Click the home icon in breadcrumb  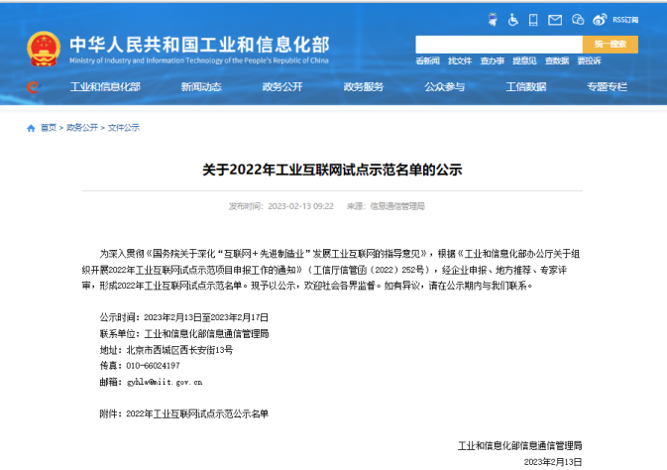(x=31, y=128)
